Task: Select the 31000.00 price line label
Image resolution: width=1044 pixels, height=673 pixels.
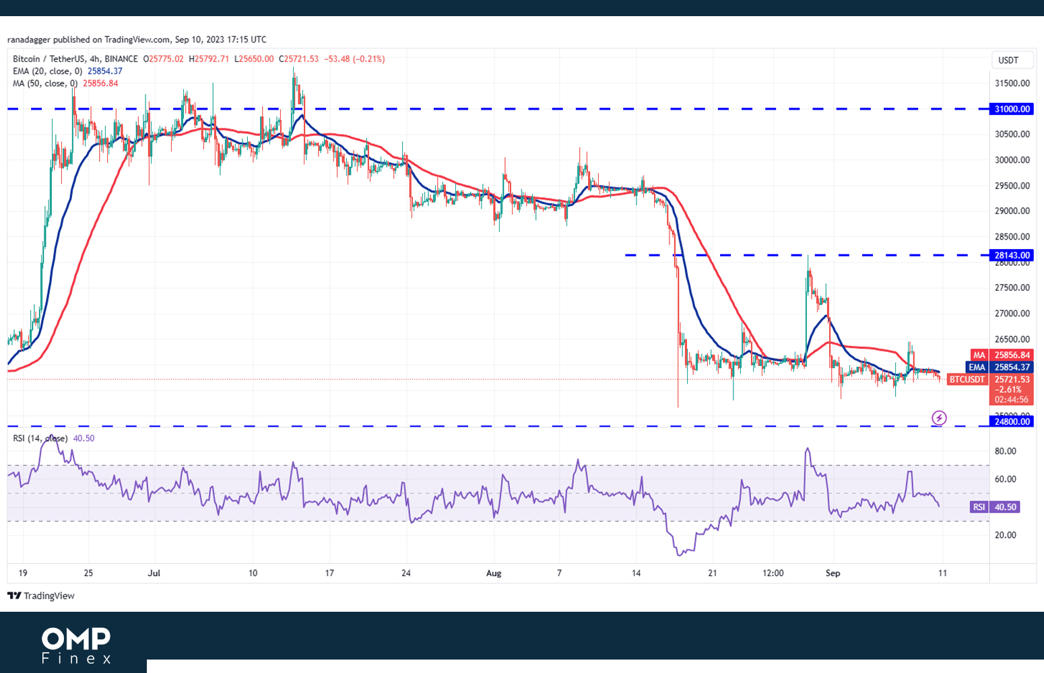Action: click(1012, 109)
